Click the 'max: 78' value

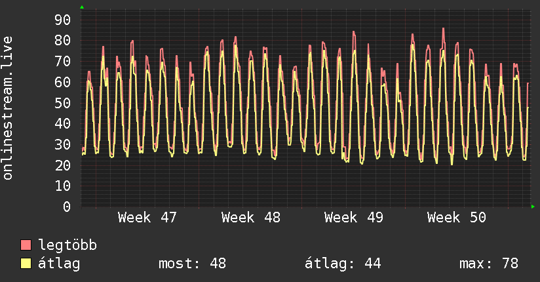click(x=489, y=264)
